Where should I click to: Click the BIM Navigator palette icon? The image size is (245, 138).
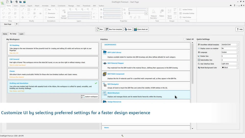(105, 85)
